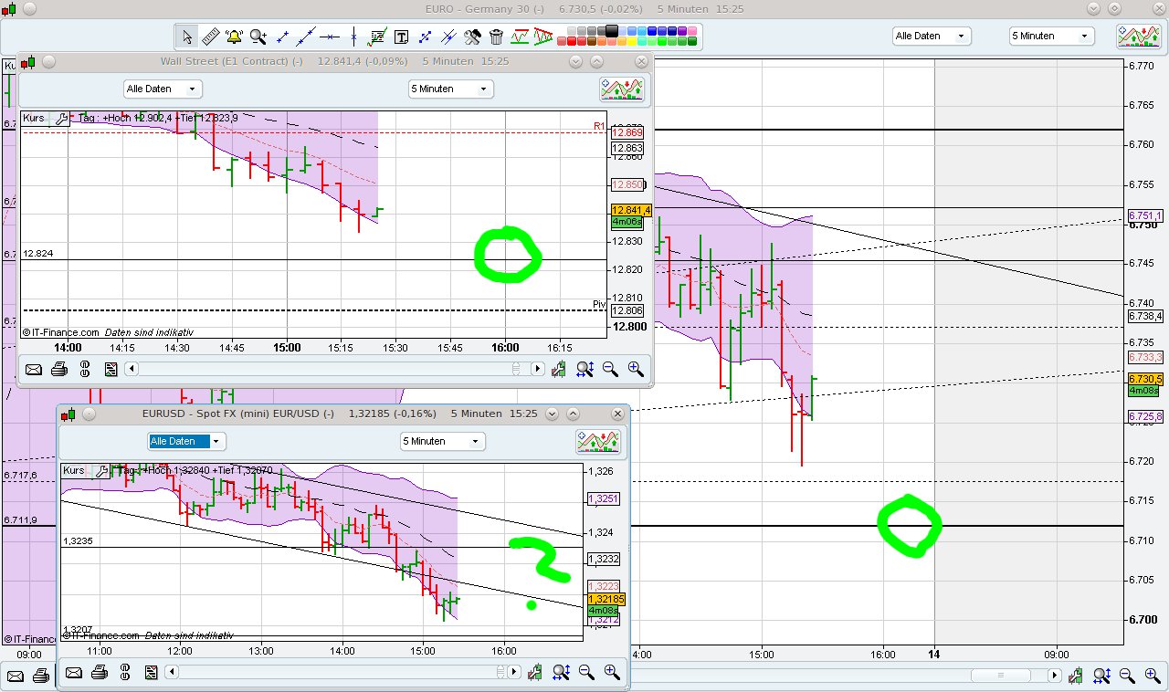Open the indicator settings wrench tool
Viewport: 1169px width, 692px height.
(472, 37)
